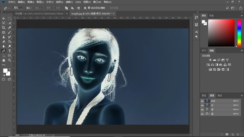
Task: Click path alignment icon in options bar
Action: tap(72, 8)
